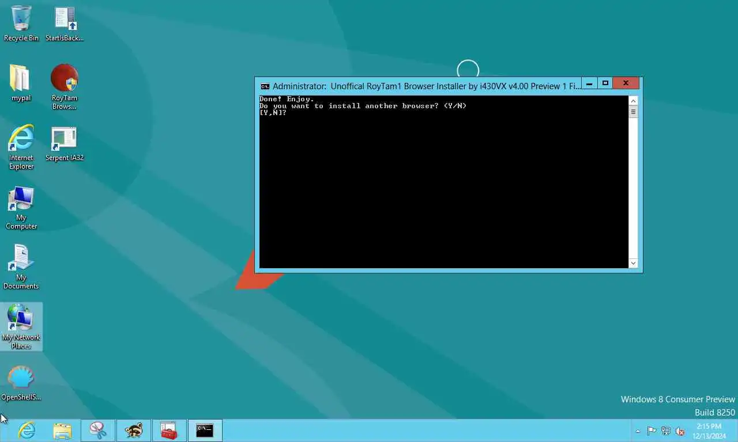Open the network status tray icon
Image resolution: width=738 pixels, height=442 pixels.
click(x=666, y=431)
